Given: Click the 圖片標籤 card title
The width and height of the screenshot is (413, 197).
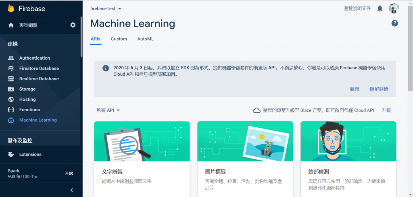Looking at the screenshot, I should [x=215, y=172].
